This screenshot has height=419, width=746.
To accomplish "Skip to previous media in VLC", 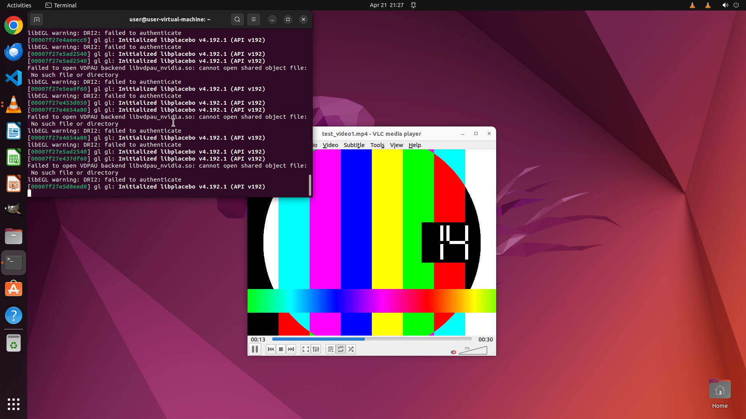I will (x=271, y=349).
